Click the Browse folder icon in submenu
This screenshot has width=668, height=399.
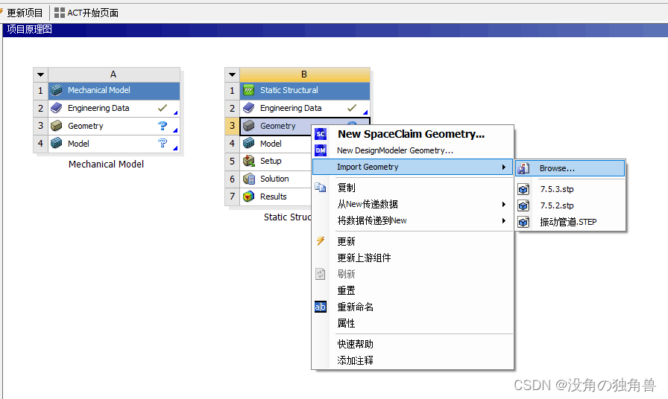(x=523, y=169)
